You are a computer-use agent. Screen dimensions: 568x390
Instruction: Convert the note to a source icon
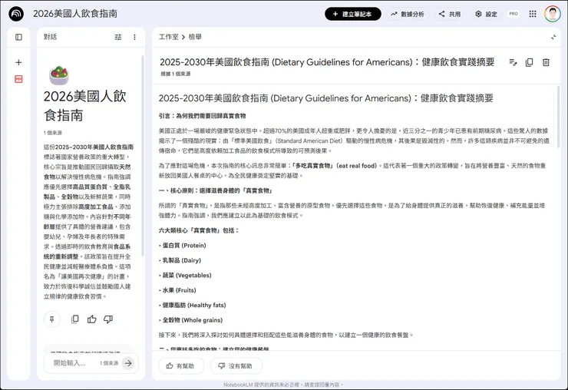click(513, 62)
